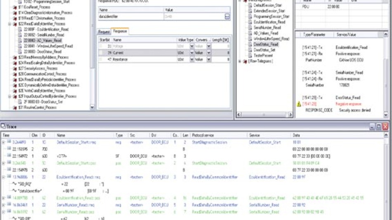Open the dataIdentifier value browse button
The height and width of the screenshot is (220, 392).
point(227,16)
